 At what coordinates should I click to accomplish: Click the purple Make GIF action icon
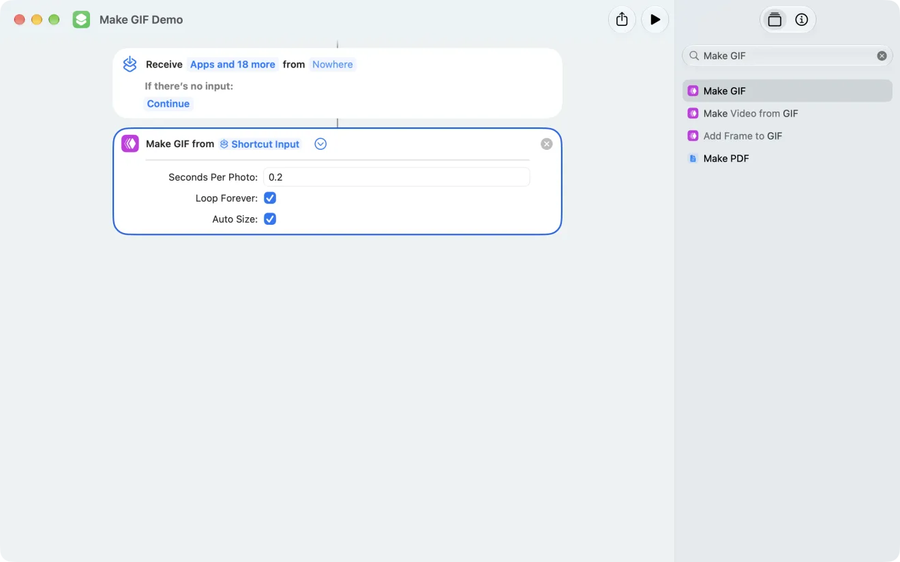(130, 144)
